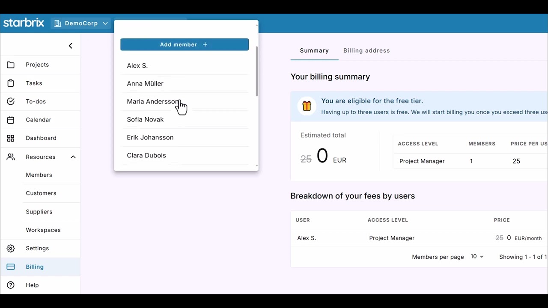
Task: Select Alex S. in member list
Action: coord(185,65)
